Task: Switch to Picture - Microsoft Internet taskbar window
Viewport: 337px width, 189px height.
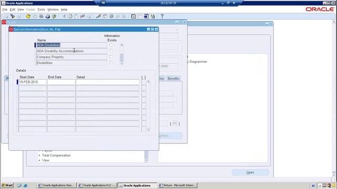Action: click(x=177, y=185)
